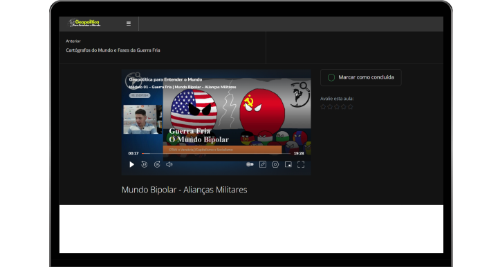Play the video lesson
498x267 pixels.
[131, 164]
